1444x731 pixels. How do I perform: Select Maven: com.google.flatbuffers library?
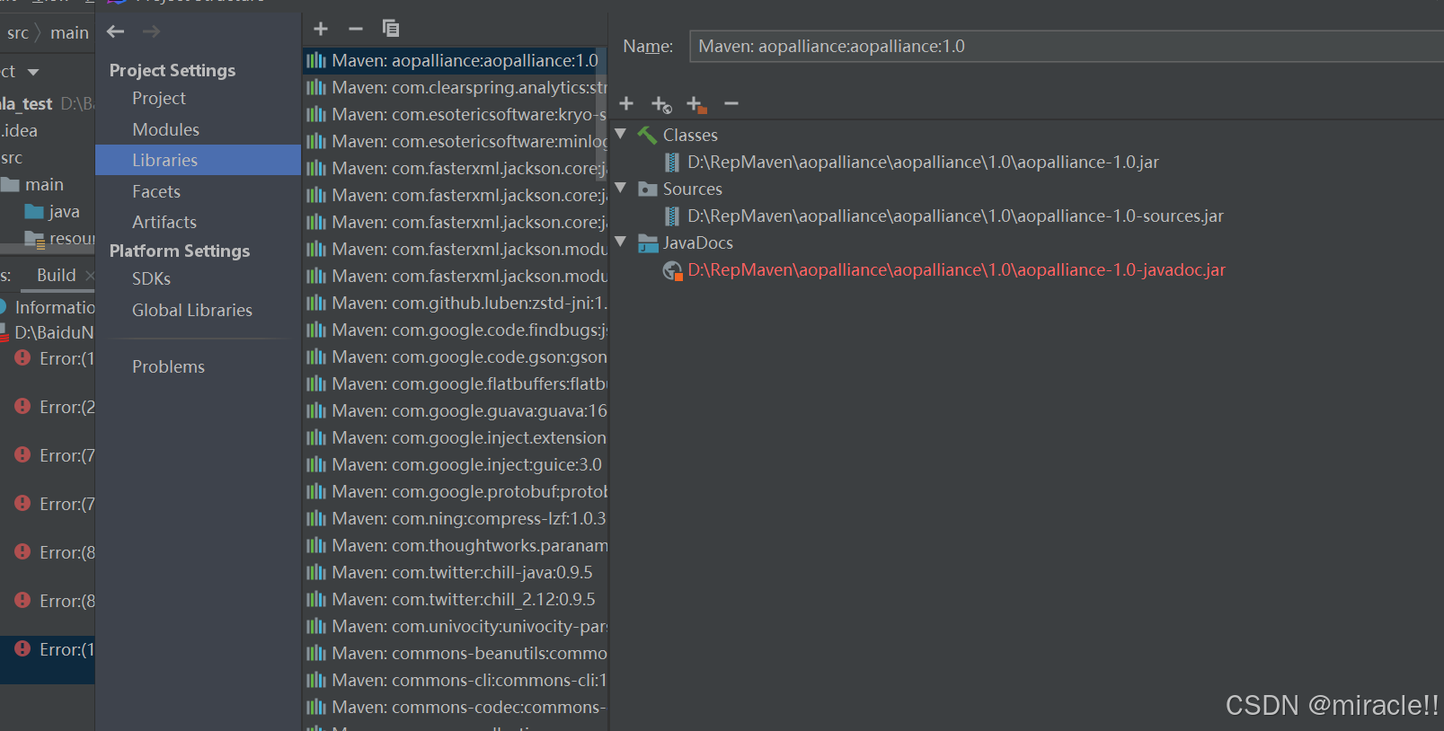click(456, 383)
